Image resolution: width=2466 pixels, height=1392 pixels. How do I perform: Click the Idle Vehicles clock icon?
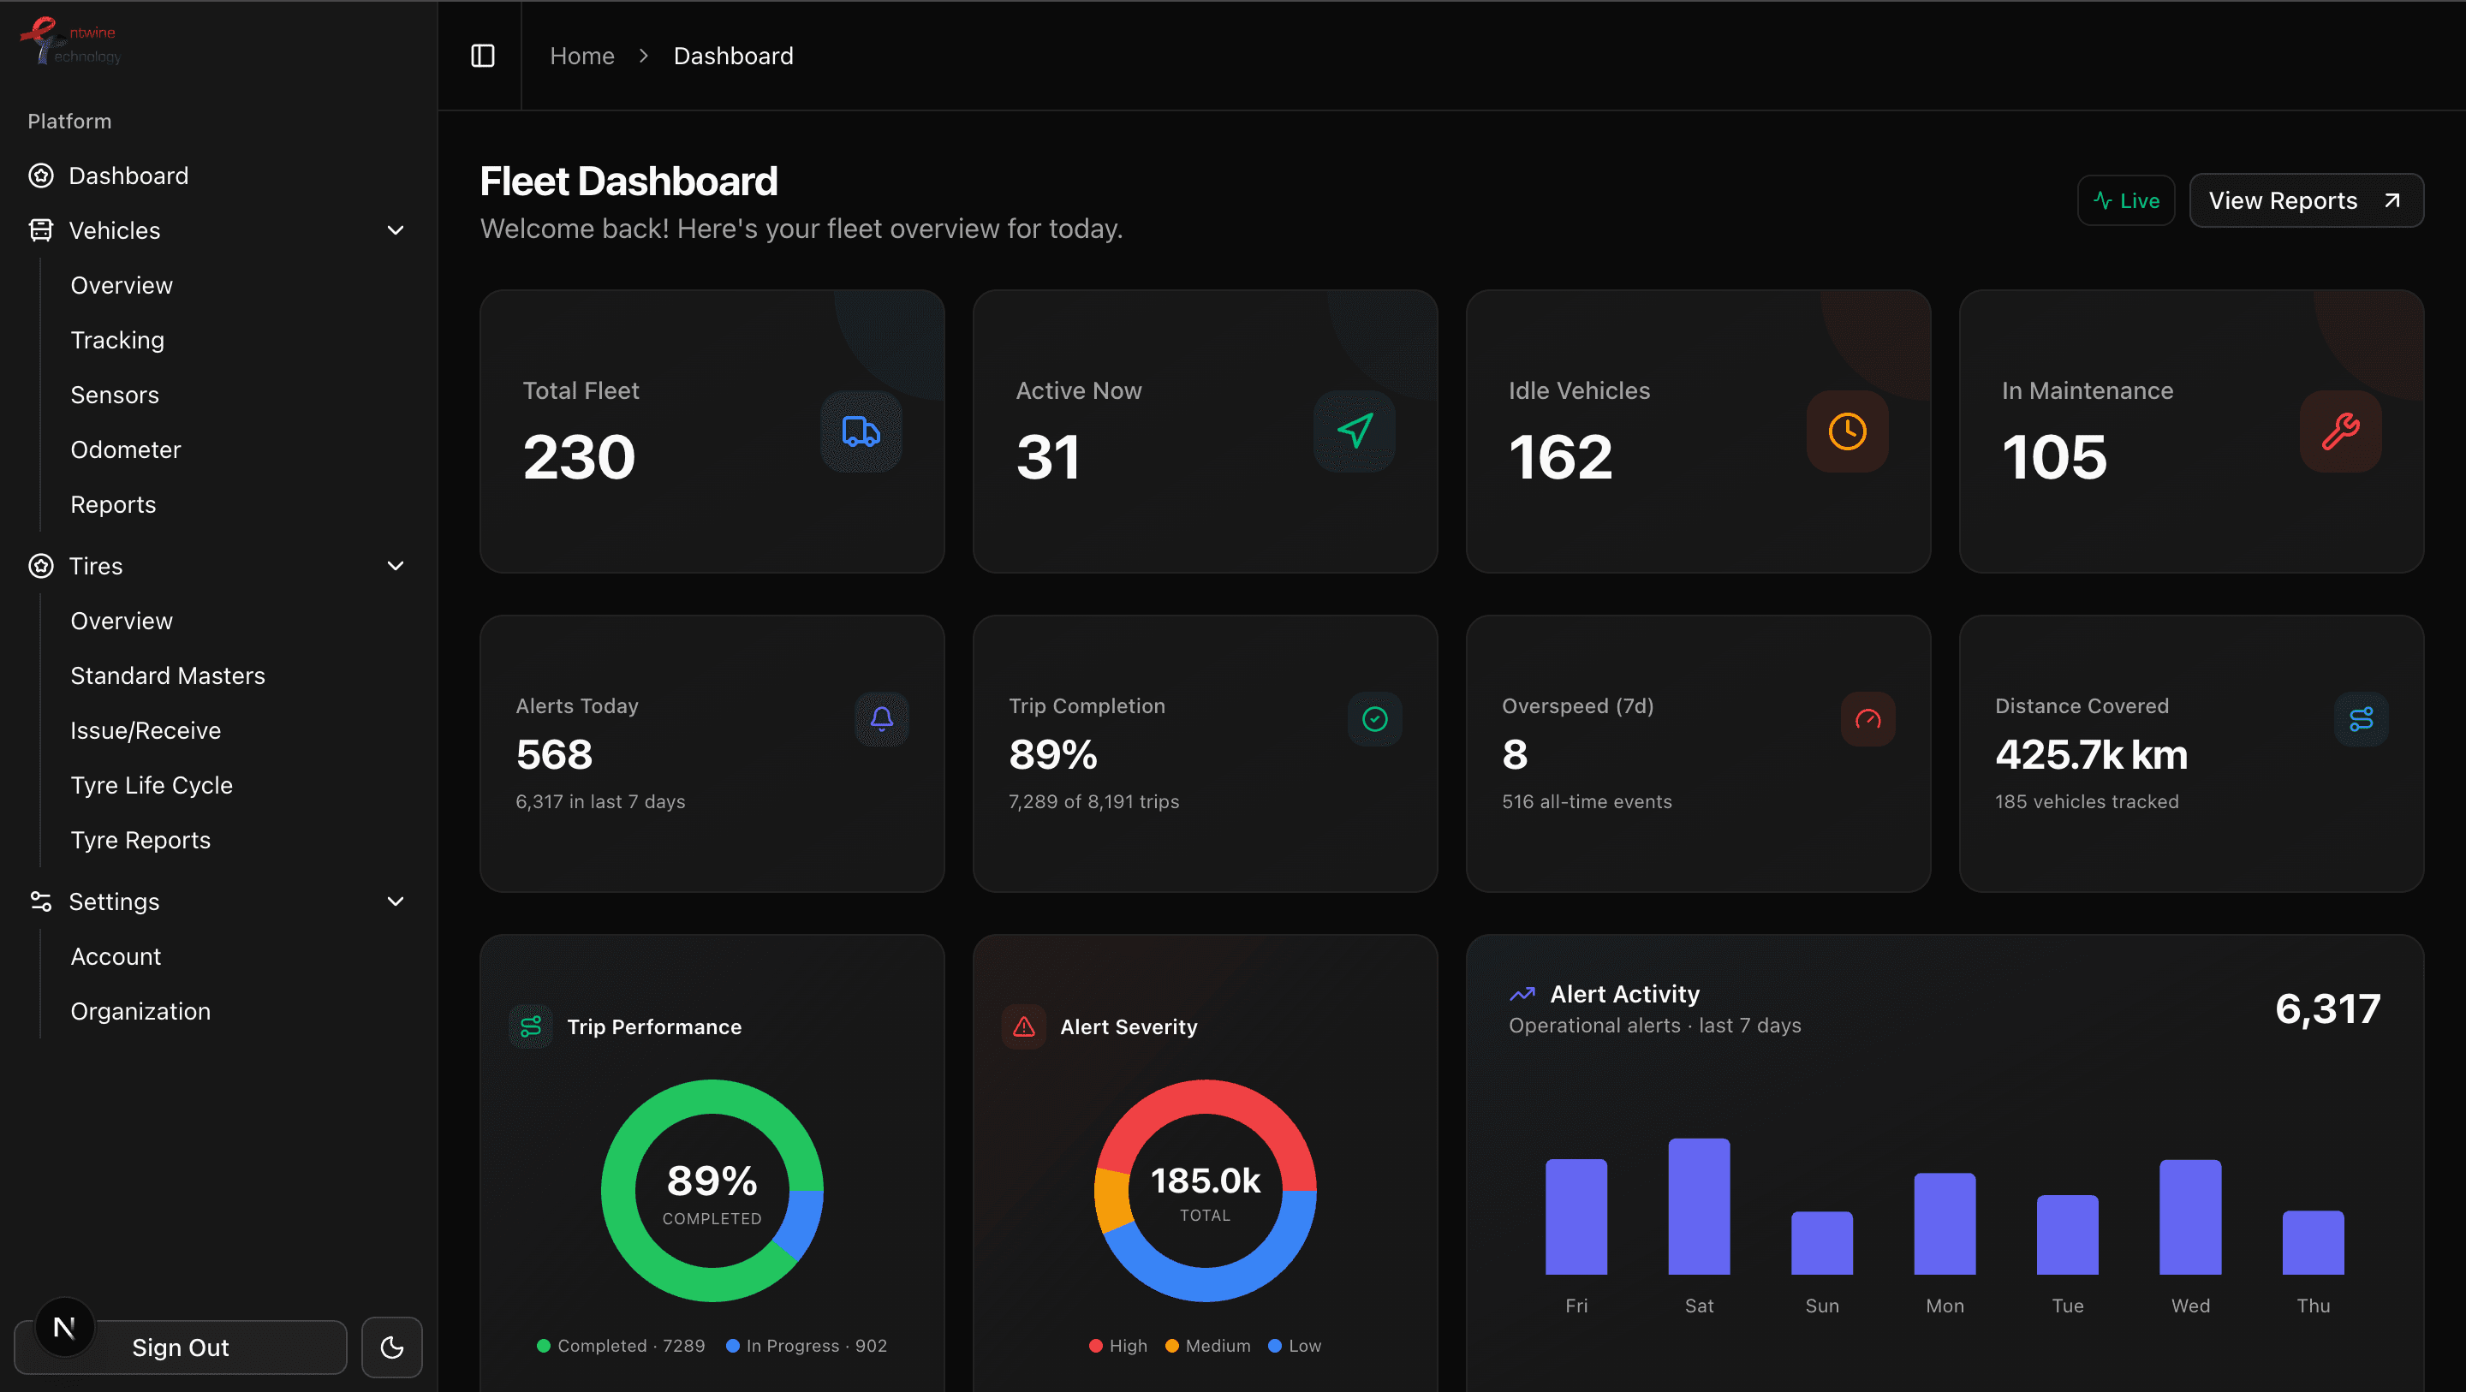pos(1847,431)
